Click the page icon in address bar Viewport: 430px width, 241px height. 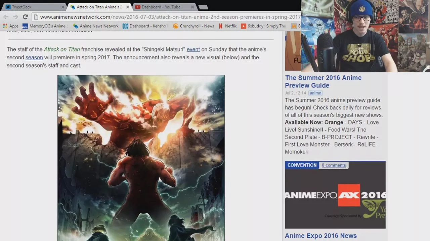point(36,17)
